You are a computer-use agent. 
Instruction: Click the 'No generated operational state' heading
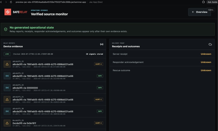click(x=32, y=27)
